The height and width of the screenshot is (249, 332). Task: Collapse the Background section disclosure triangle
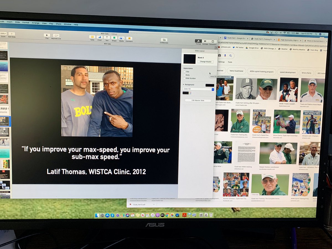tap(183, 85)
